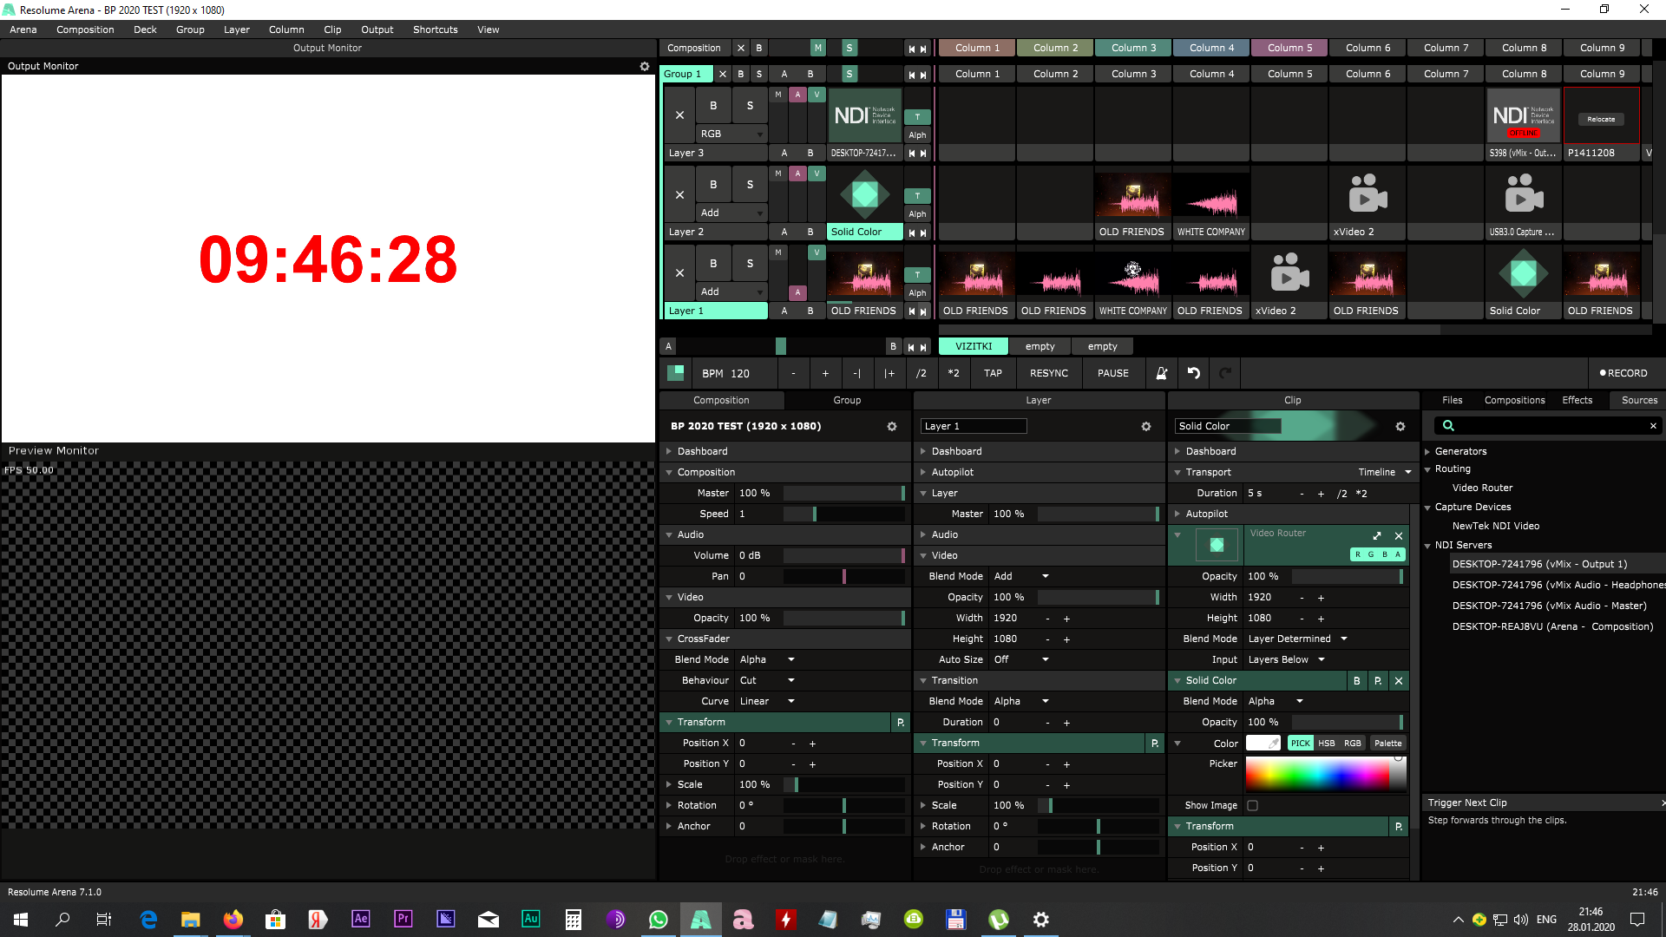Toggle Bypass on Layer 1
1666x937 pixels.
click(x=713, y=263)
